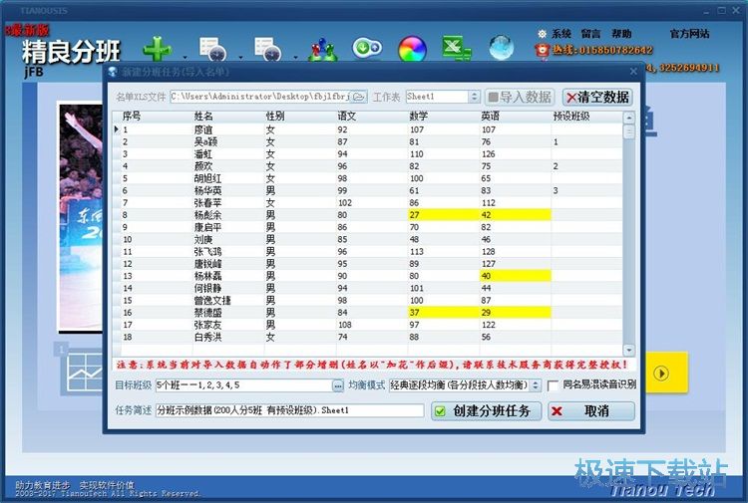Open the 工作表 Sheet1 dropdown
Image resolution: width=748 pixels, height=503 pixels.
click(474, 97)
